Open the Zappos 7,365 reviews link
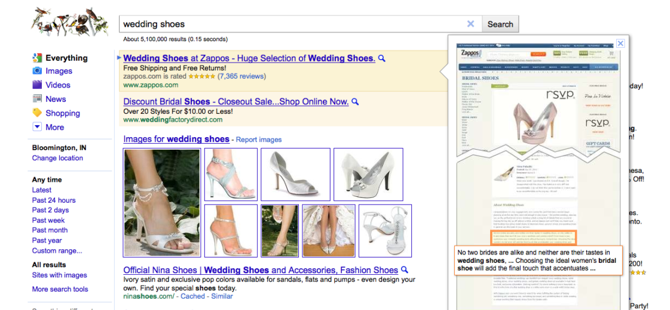The image size is (670, 310). coord(241,76)
